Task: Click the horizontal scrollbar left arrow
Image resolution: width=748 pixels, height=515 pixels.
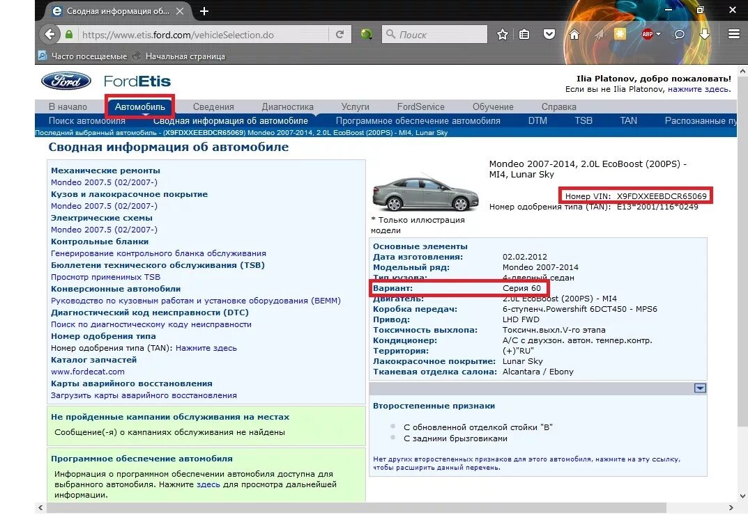Action: (x=40, y=508)
